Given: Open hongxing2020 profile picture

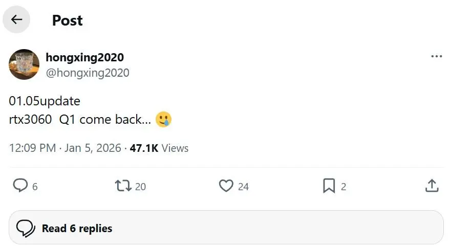Looking at the screenshot, I should click(24, 64).
